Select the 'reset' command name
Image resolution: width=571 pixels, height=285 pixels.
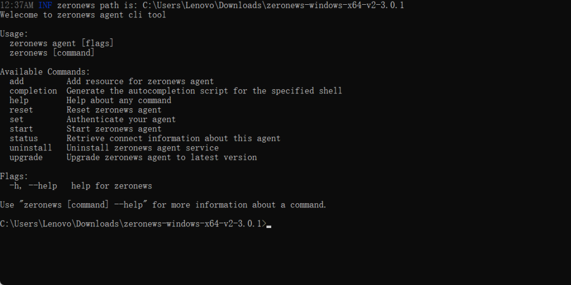[x=21, y=110]
